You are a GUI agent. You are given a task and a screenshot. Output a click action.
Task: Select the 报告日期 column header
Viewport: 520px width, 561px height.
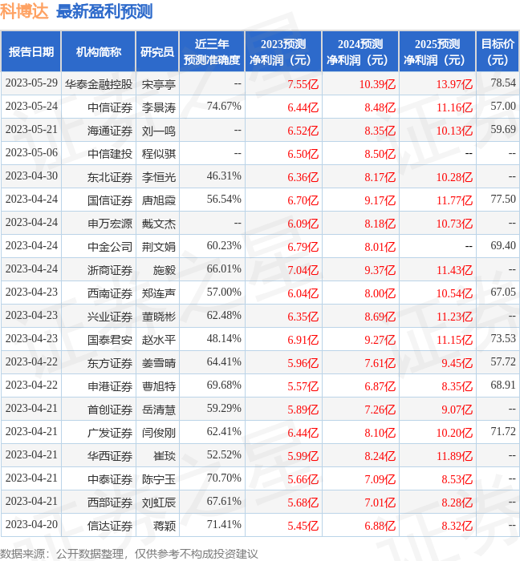point(31,51)
